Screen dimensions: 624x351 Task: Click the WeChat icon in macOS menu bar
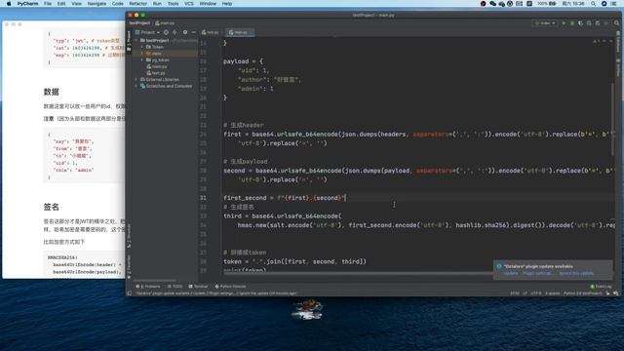(492, 4)
